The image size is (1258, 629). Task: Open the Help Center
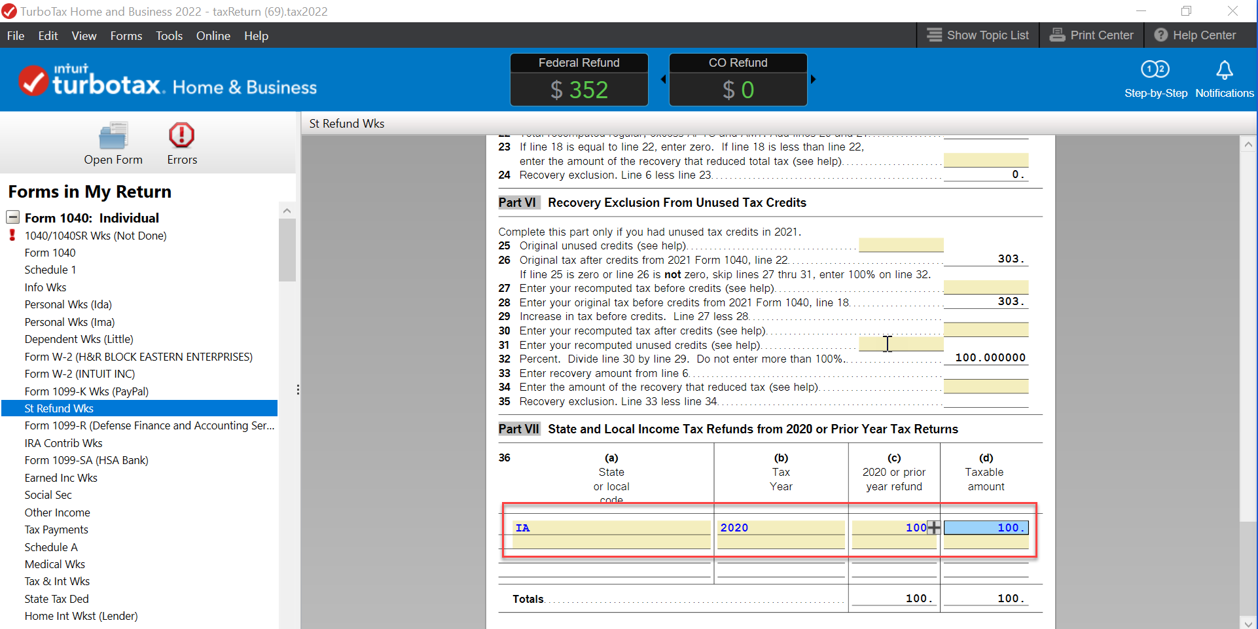1195,35
